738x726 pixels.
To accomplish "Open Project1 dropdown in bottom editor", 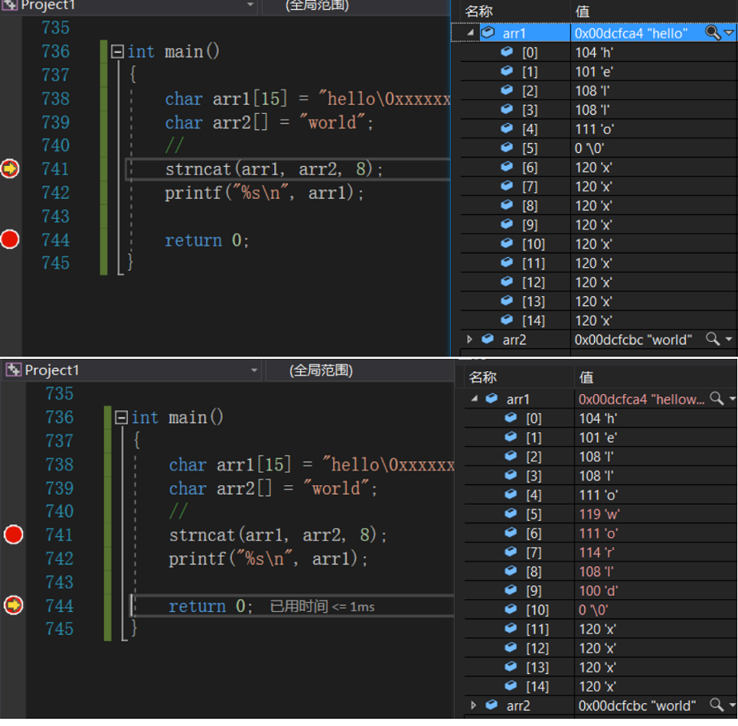I will coord(254,370).
